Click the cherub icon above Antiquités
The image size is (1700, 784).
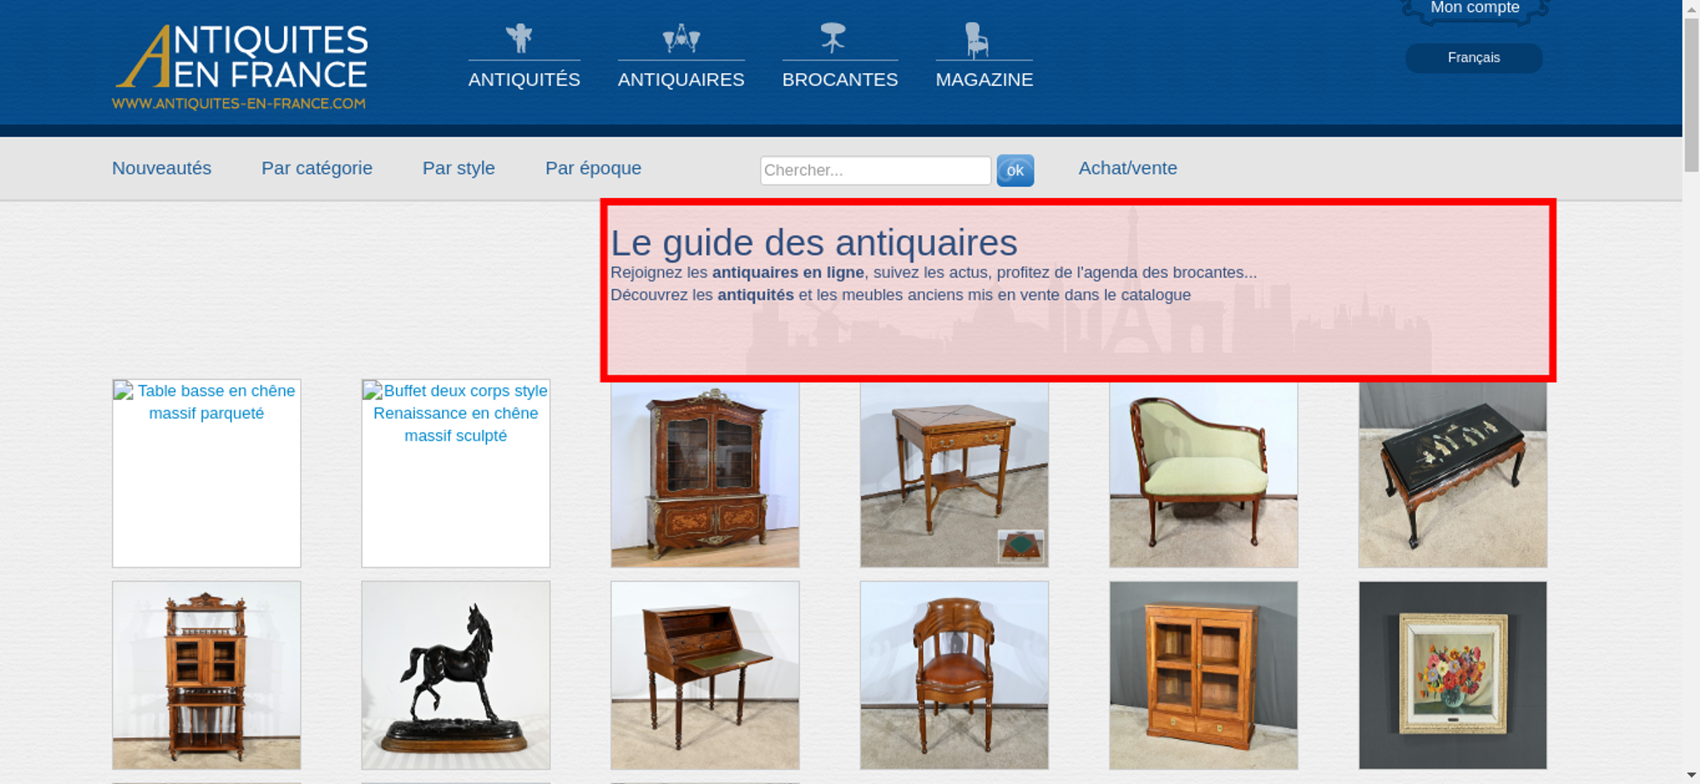518,37
